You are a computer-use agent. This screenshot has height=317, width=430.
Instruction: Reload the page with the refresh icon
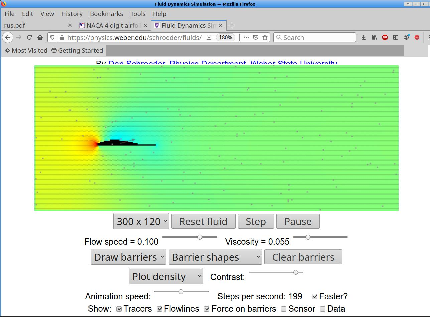[29, 37]
